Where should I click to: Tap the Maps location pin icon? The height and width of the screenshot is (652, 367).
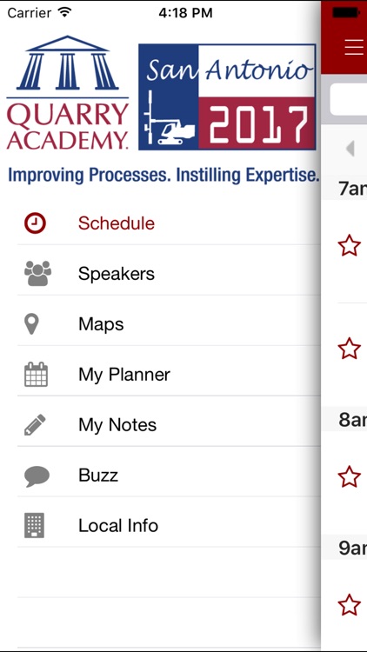(x=32, y=324)
